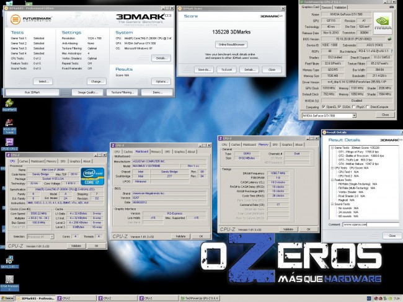Open Caches tab in the CPU-Z processor window
Viewport: 403px width, 302px height.
click(x=24, y=161)
